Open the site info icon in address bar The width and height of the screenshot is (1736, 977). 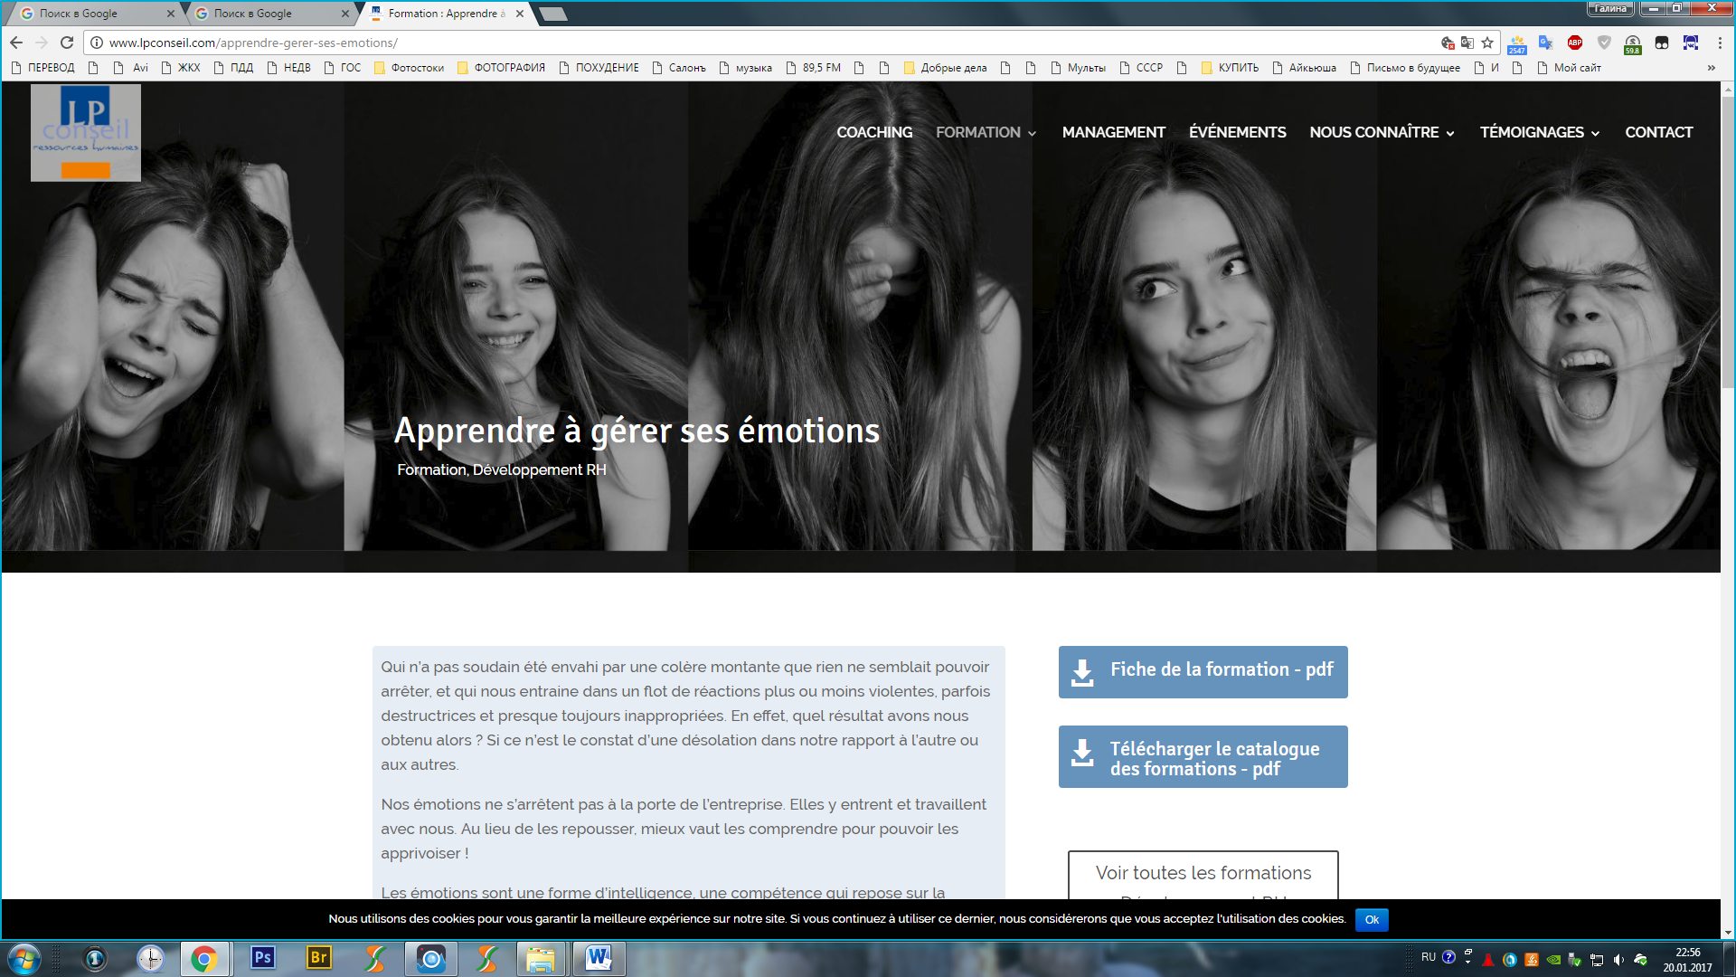click(97, 43)
